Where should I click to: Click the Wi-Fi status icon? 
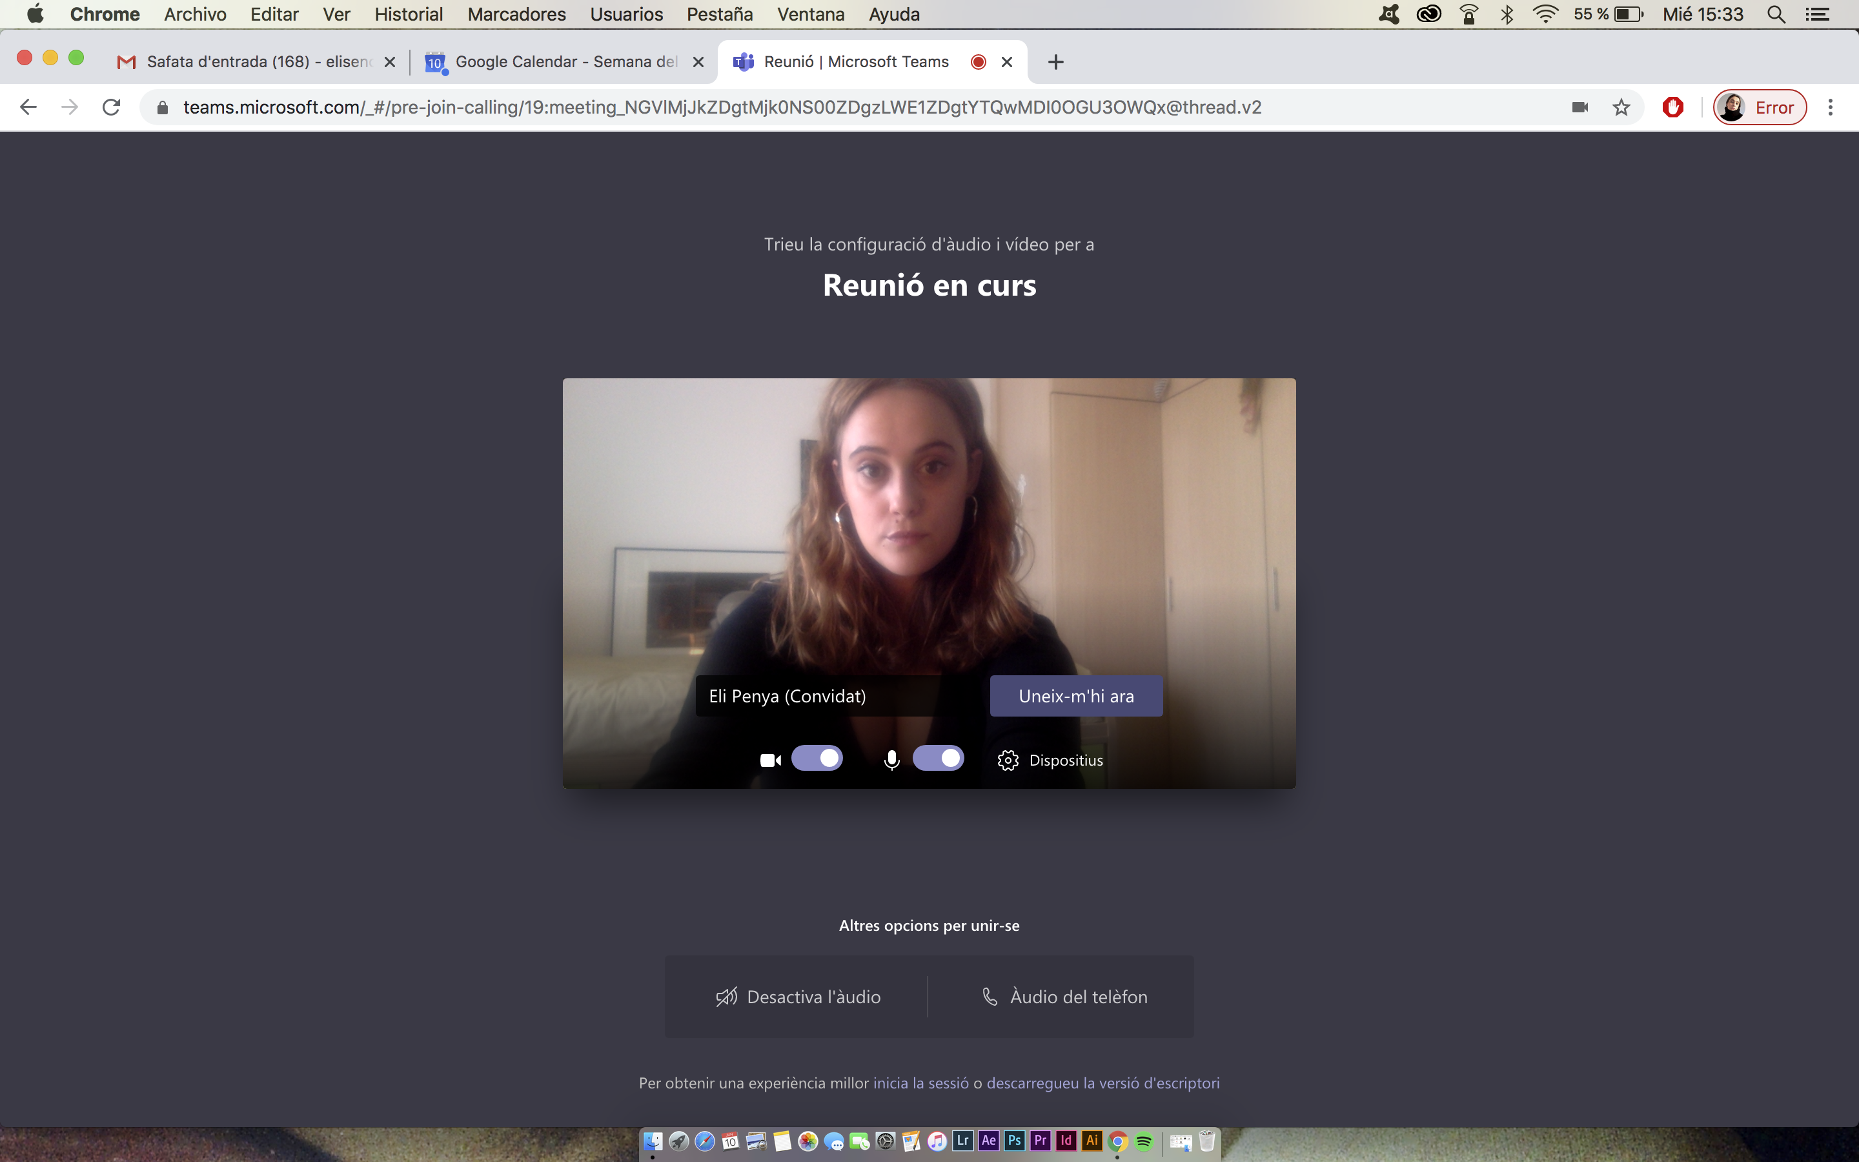click(x=1545, y=14)
